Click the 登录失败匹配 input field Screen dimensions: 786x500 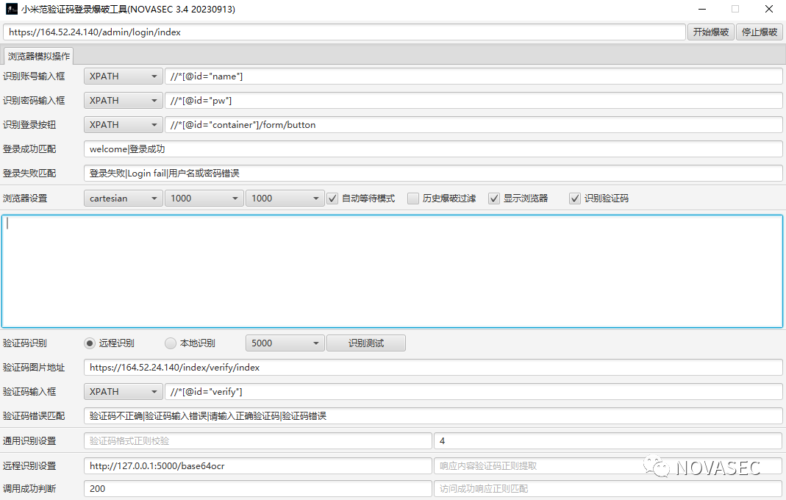coord(433,173)
